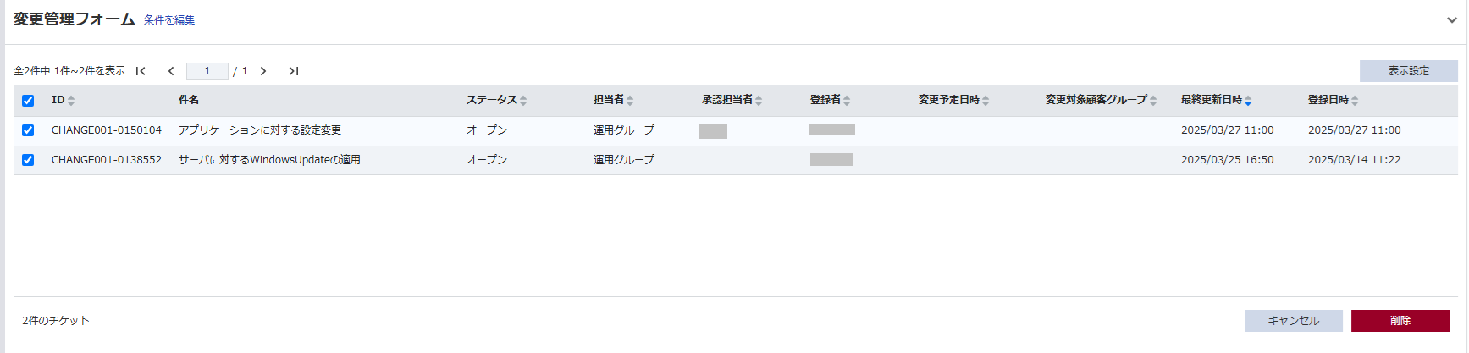Screen dimensions: 1469x353
Task: Go to the next page
Action: (263, 71)
